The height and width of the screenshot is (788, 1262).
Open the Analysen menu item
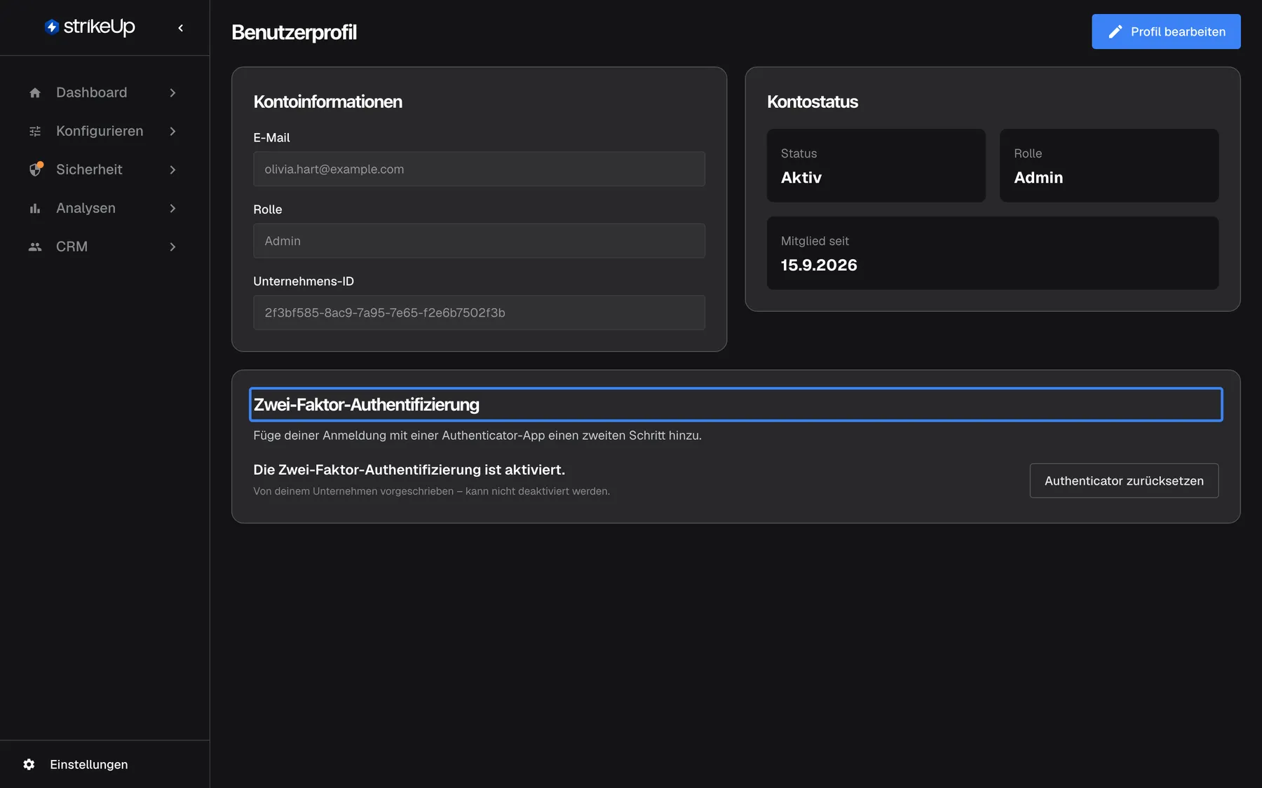(104, 208)
